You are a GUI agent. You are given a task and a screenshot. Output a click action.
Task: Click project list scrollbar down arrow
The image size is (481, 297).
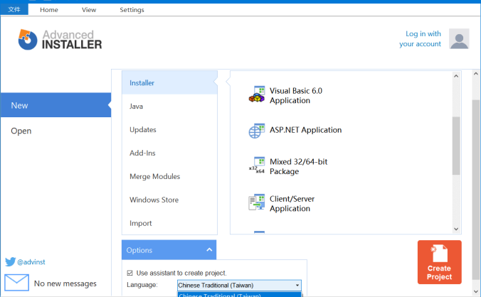[456, 229]
